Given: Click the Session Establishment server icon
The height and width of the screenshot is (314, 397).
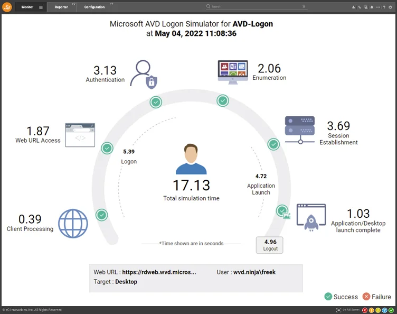Looking at the screenshot, I should point(300,130).
